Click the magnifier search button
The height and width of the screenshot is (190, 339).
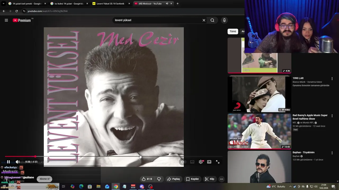[x=212, y=20]
